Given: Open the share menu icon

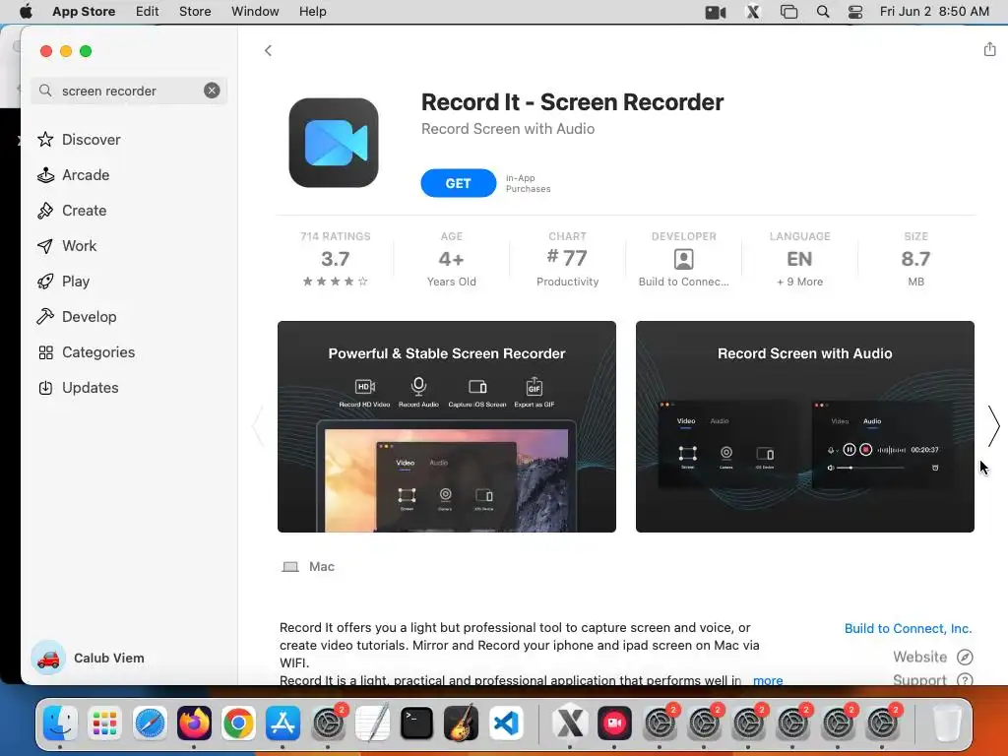Looking at the screenshot, I should (x=989, y=49).
